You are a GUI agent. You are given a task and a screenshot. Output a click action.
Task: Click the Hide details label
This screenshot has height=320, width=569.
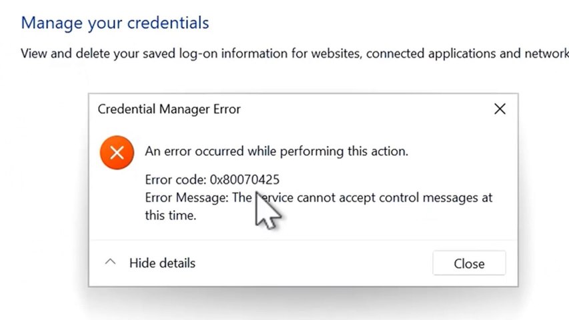pyautogui.click(x=162, y=263)
